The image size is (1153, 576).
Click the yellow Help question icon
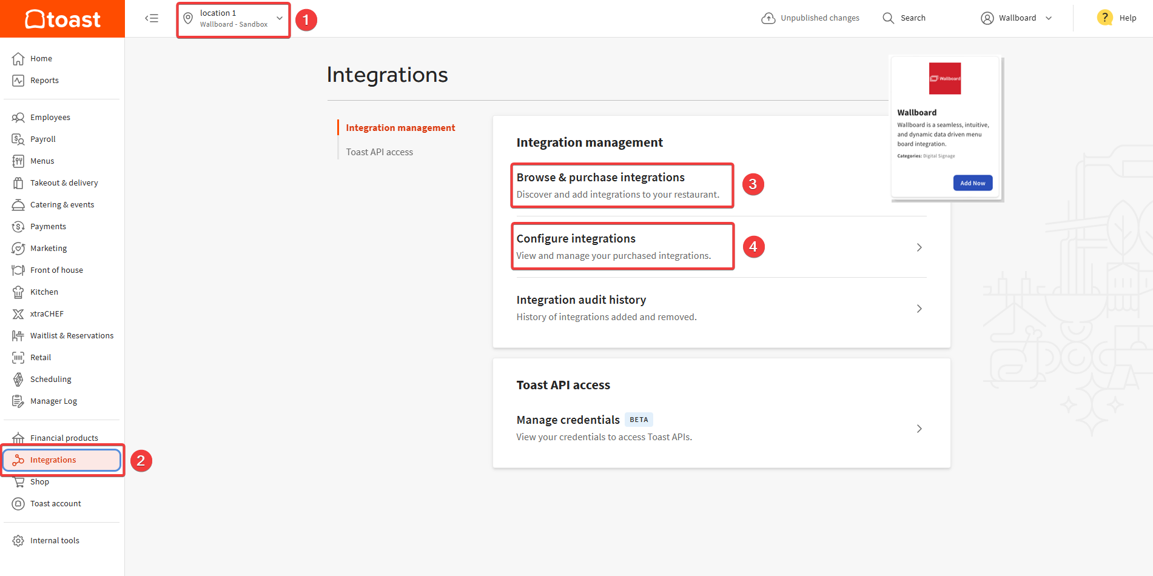(1105, 18)
